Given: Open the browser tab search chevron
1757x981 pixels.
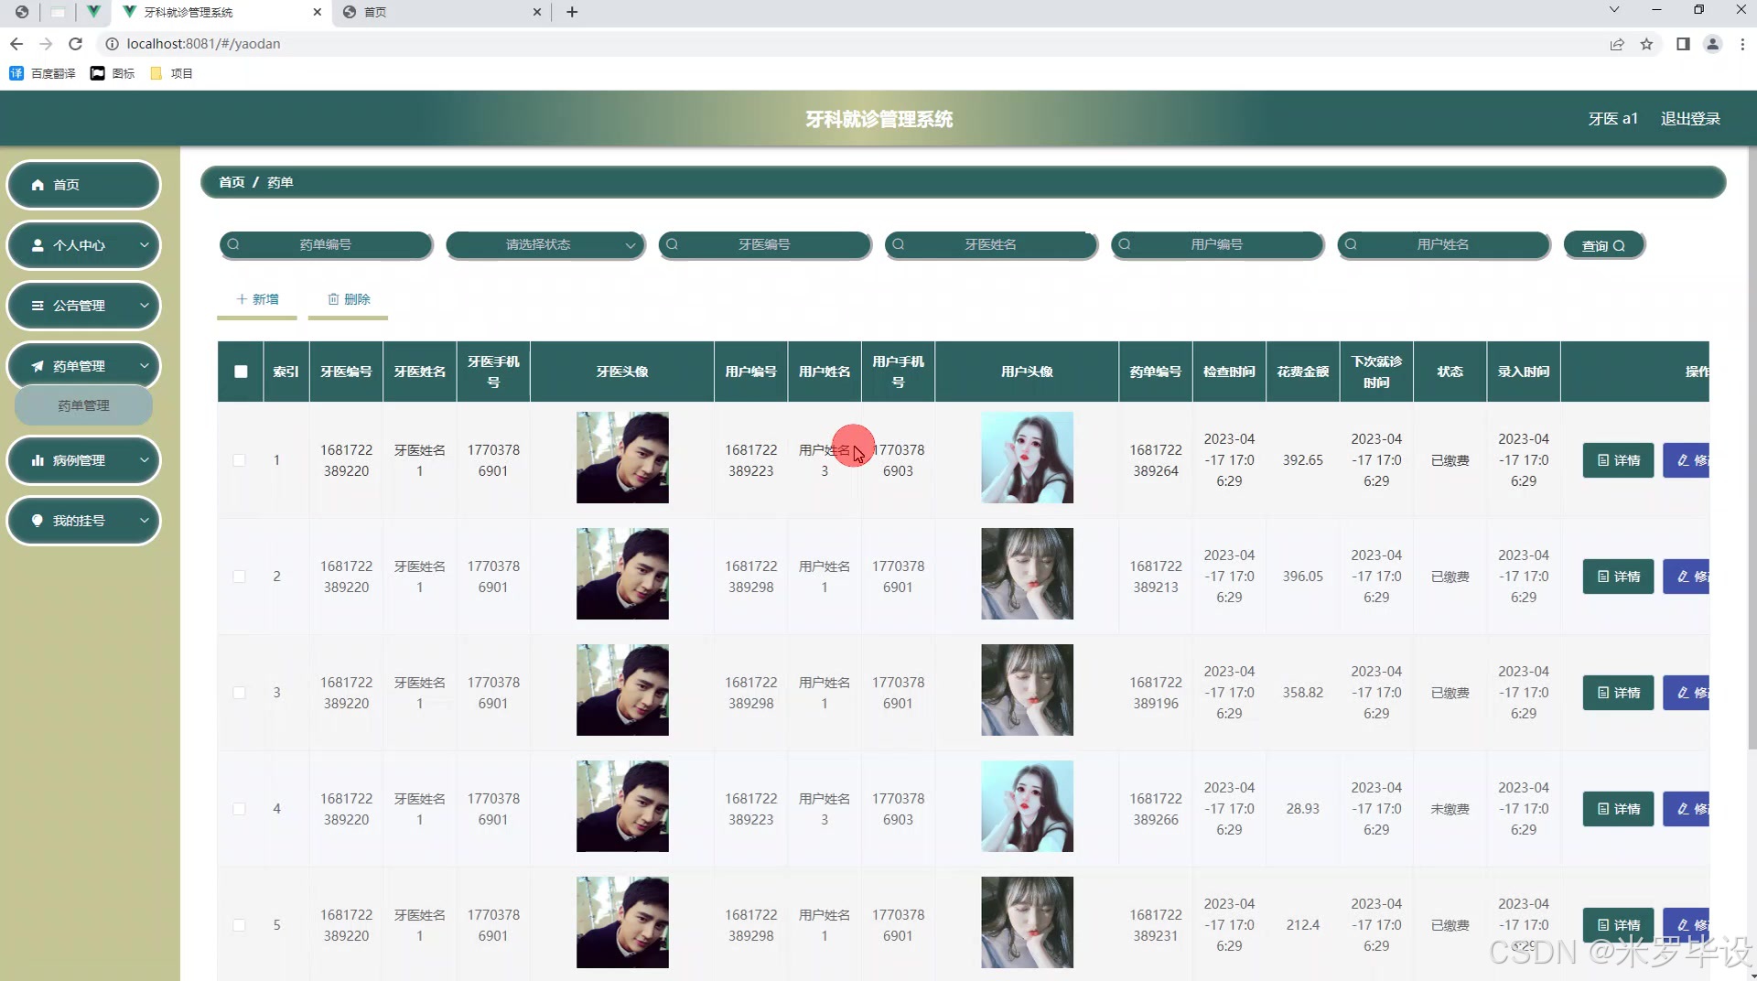Looking at the screenshot, I should click(x=1614, y=10).
